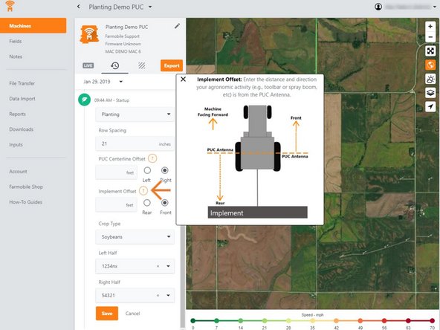Open the Account menu item
Image resolution: width=440 pixels, height=330 pixels.
pos(18,172)
